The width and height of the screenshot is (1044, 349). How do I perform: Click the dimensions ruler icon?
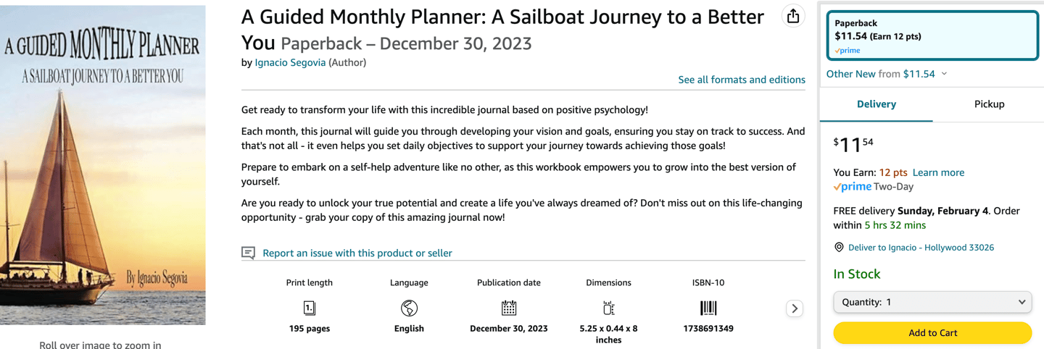coord(608,308)
